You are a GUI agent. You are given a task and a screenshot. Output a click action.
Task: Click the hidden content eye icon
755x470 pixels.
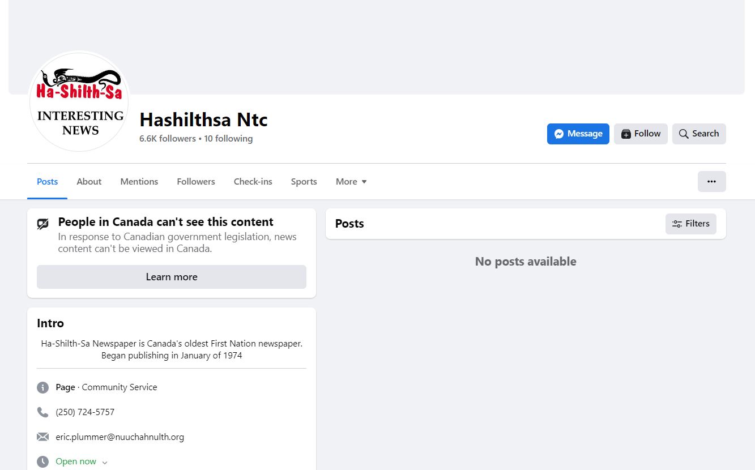pos(43,224)
